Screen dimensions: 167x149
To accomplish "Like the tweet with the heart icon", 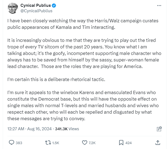I will tap(85, 142).
